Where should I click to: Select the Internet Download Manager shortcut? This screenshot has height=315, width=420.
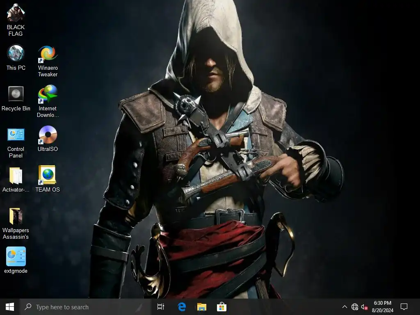point(48,101)
